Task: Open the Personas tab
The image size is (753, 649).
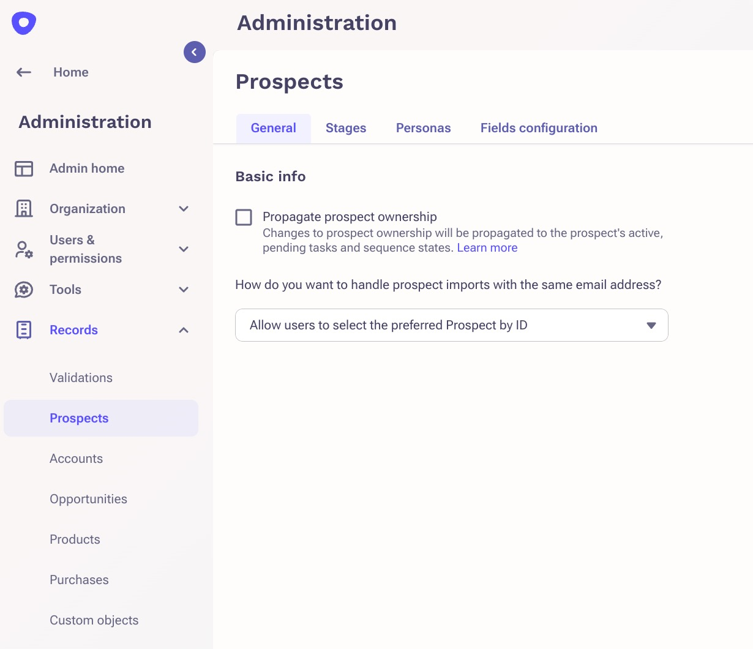Action: [424, 128]
